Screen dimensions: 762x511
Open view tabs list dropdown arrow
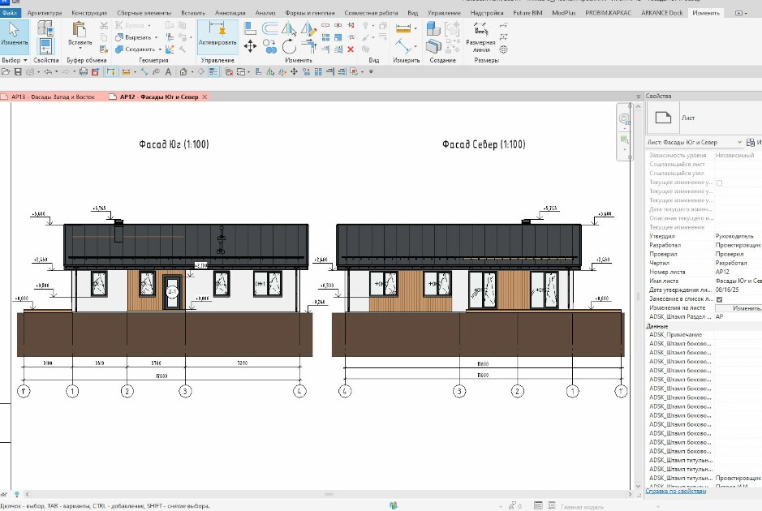[638, 97]
